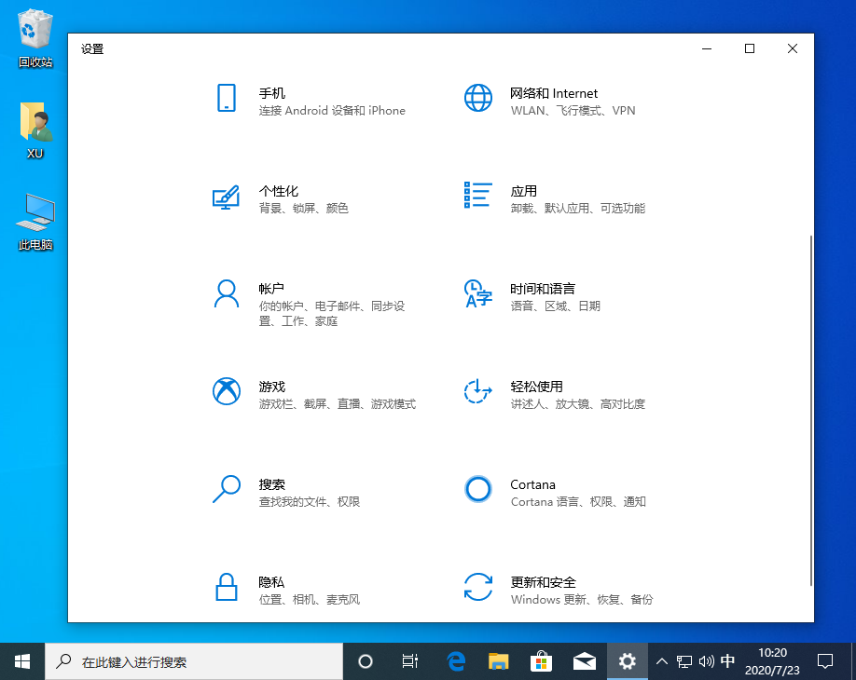Launch Microsoft Edge from the taskbar

455,660
